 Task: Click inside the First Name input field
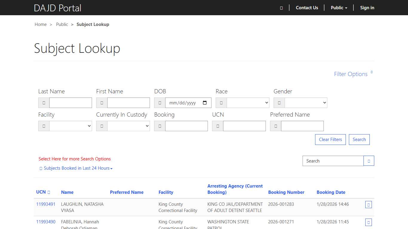click(128, 103)
